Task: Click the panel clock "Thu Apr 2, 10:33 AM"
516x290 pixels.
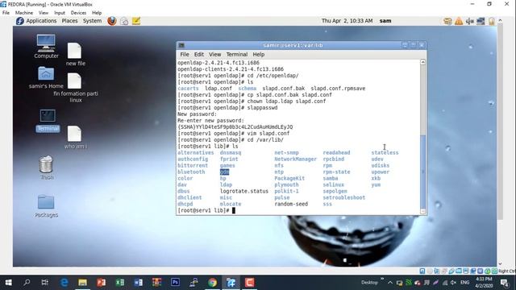Action: tap(347, 21)
